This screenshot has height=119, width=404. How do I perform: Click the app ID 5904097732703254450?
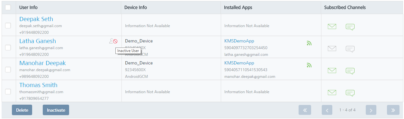pos(246,48)
